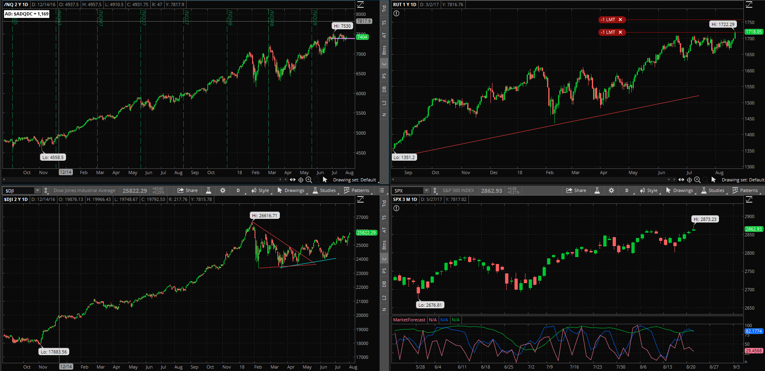Open chart settings gear in the SPX toolbar
Viewport: 765px width, 371px height.
click(x=611, y=190)
